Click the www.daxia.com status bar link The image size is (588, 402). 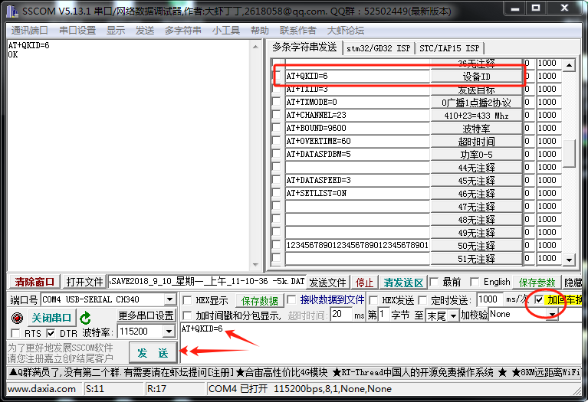coord(41,389)
